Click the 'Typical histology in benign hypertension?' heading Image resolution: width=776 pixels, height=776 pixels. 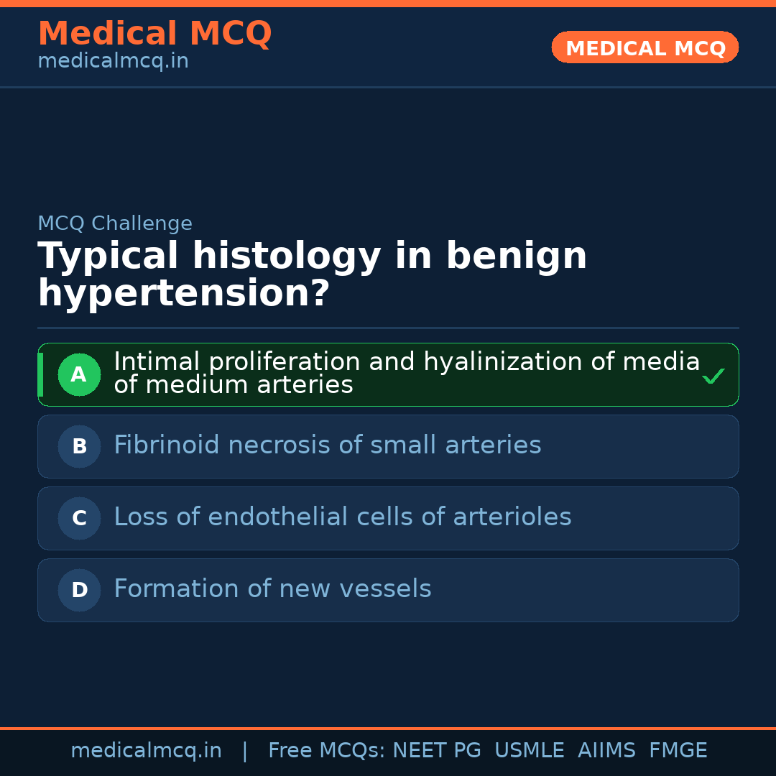coord(313,274)
